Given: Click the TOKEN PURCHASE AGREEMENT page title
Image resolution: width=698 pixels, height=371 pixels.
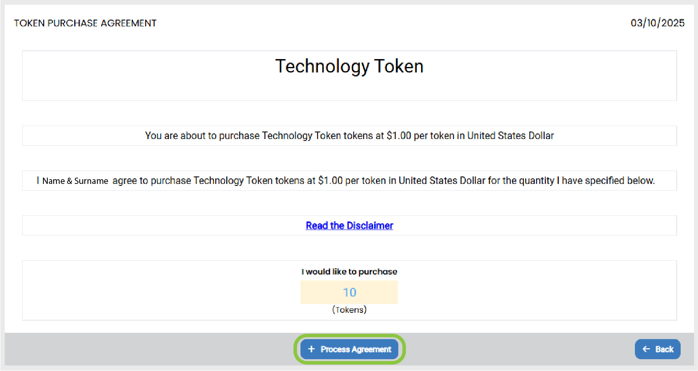Looking at the screenshot, I should pyautogui.click(x=85, y=23).
